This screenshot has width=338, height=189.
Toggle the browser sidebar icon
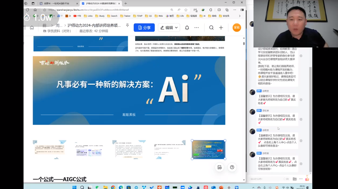(242, 10)
